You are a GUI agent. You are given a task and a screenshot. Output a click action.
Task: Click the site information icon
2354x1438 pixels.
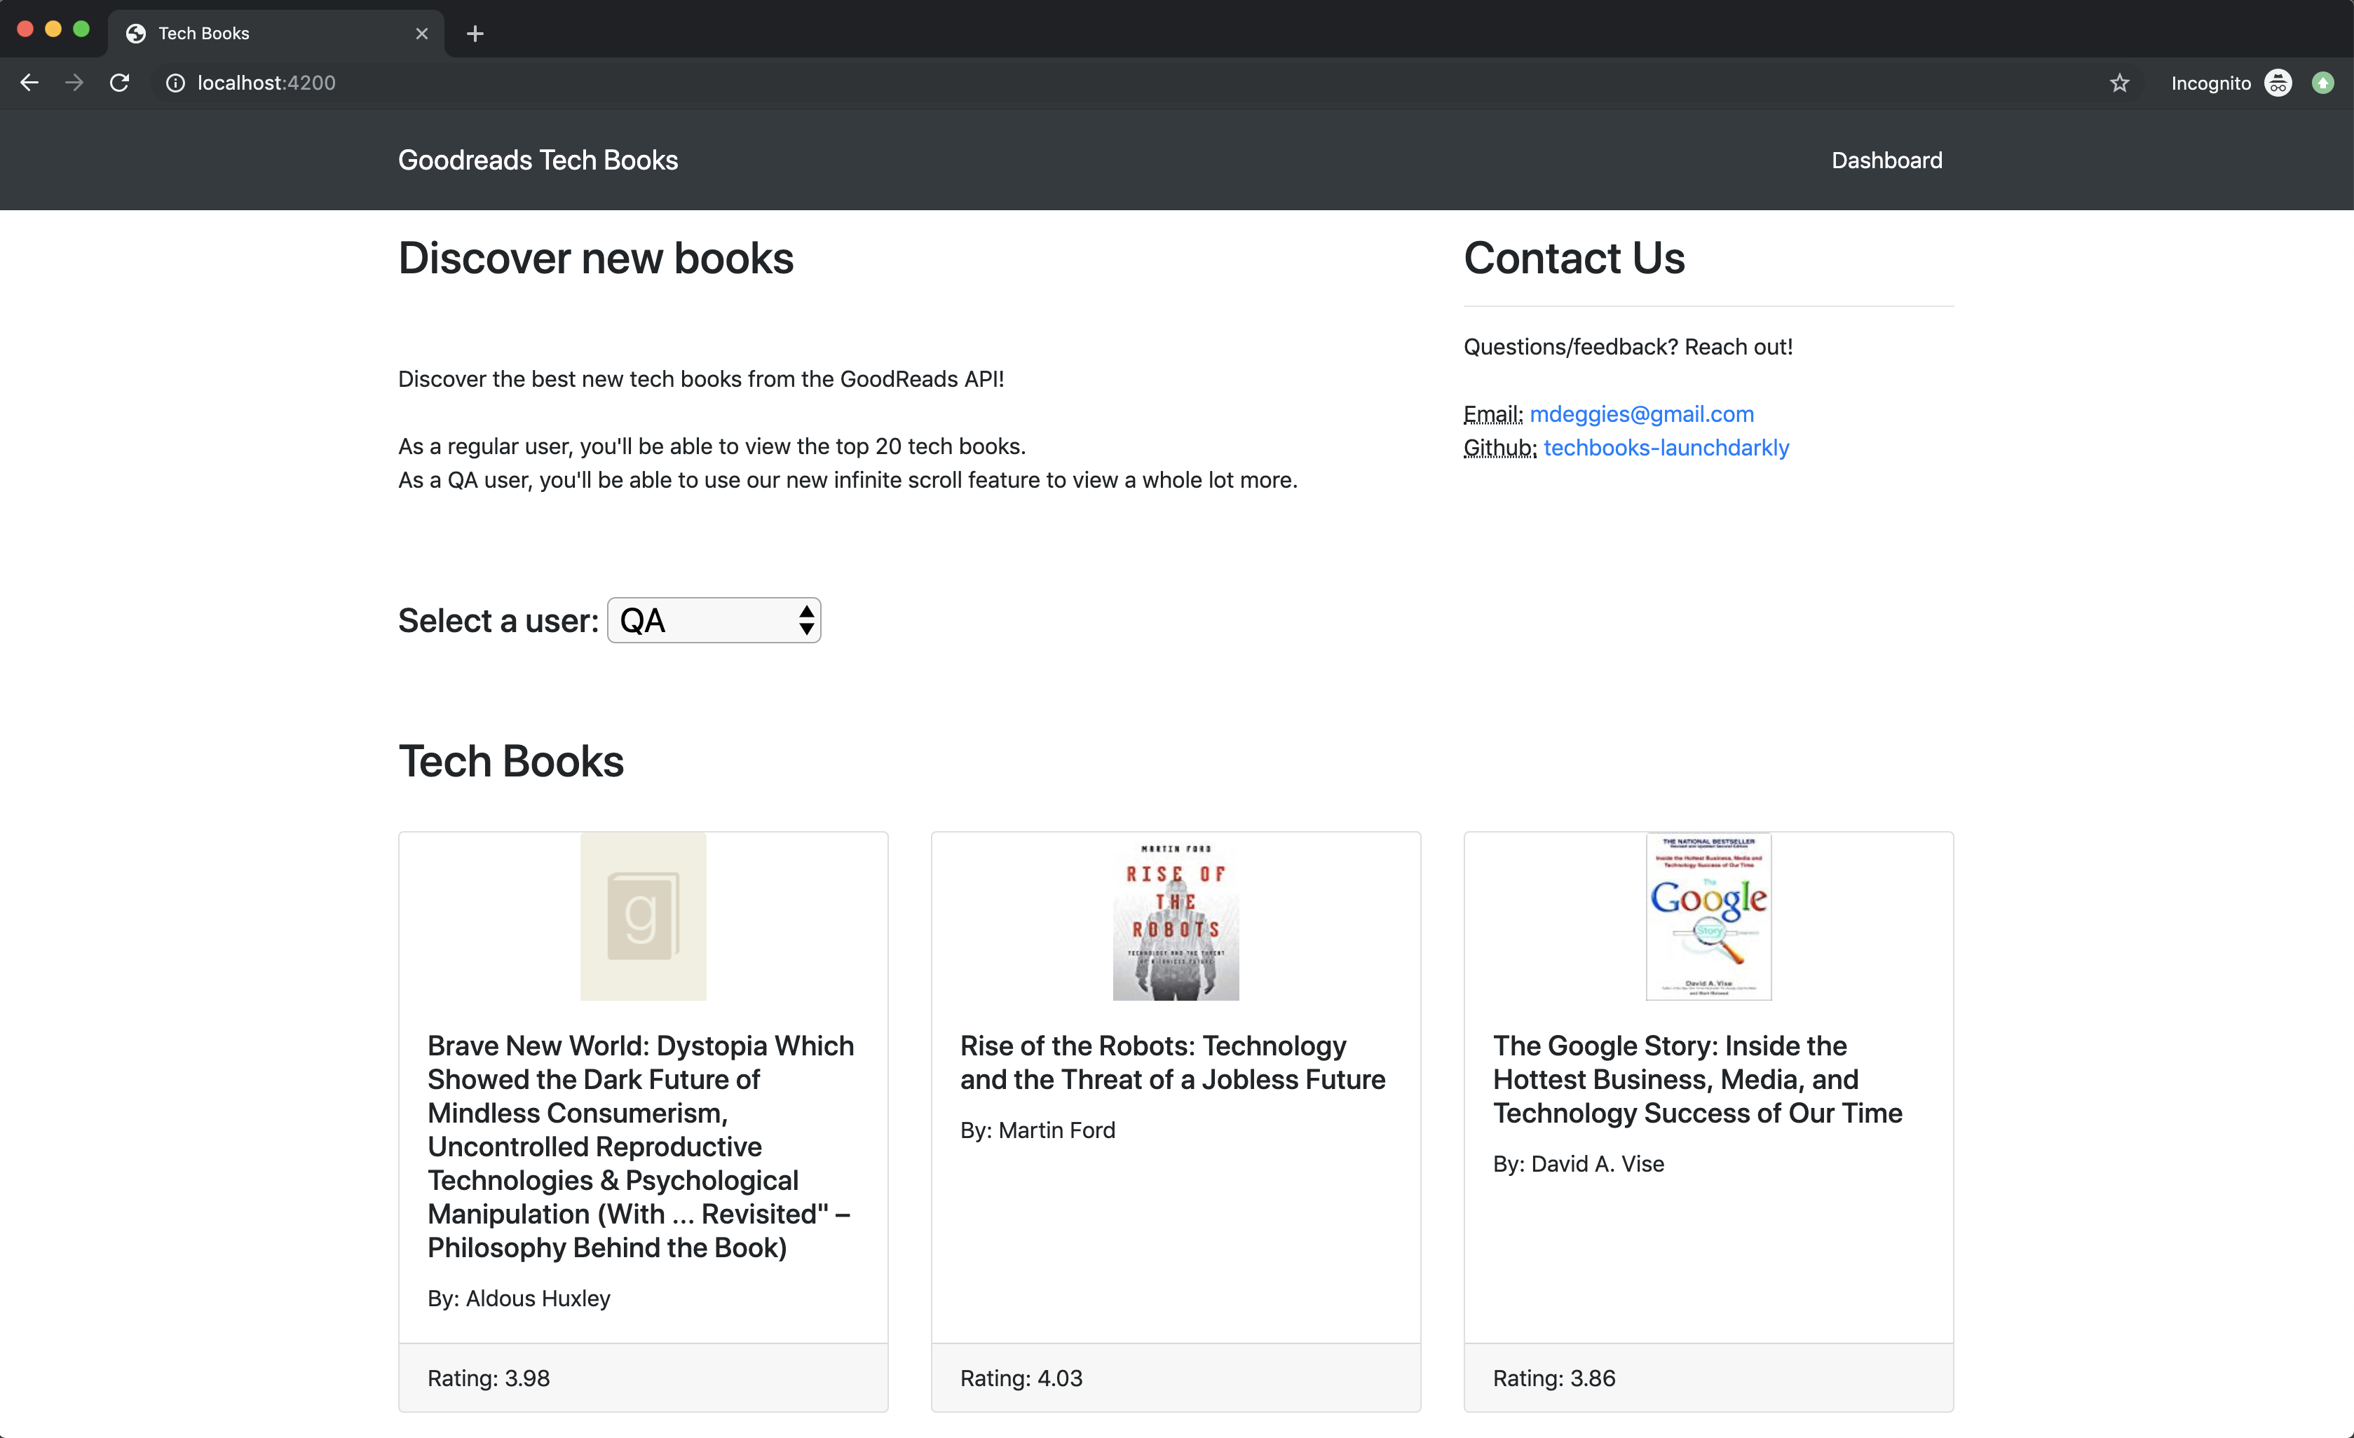[x=175, y=83]
